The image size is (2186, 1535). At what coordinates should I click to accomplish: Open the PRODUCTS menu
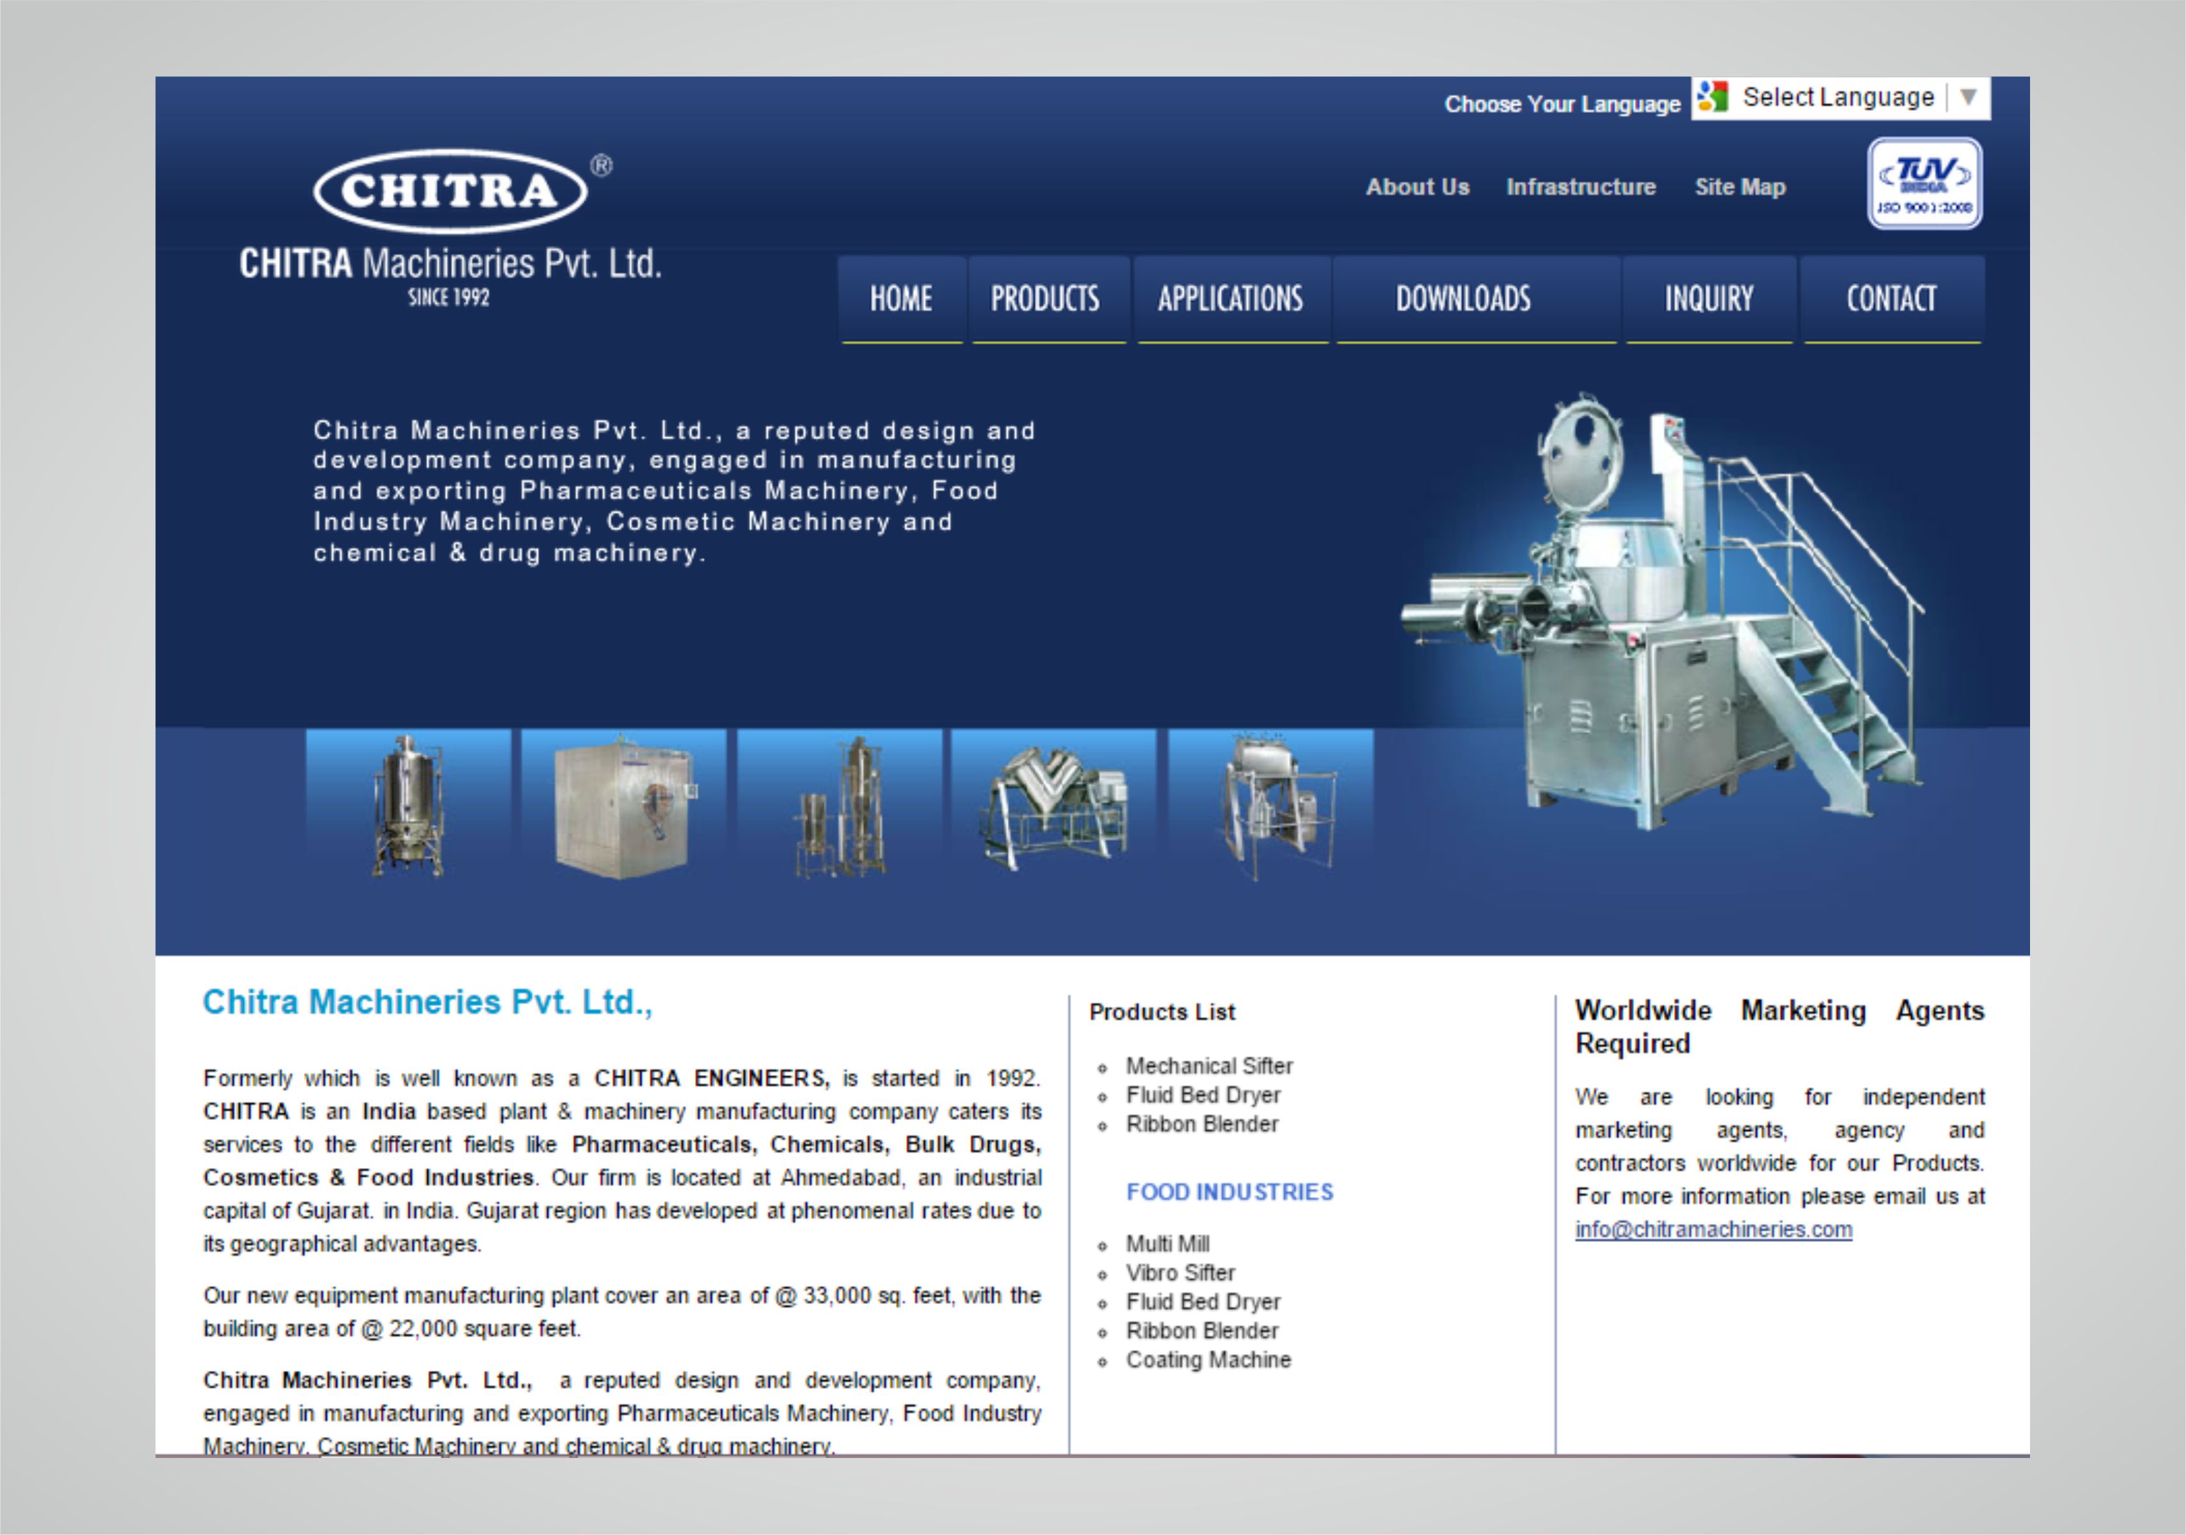coord(1047,299)
